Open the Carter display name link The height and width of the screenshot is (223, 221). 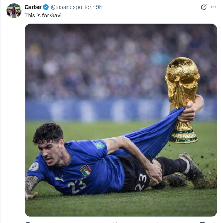coord(33,7)
